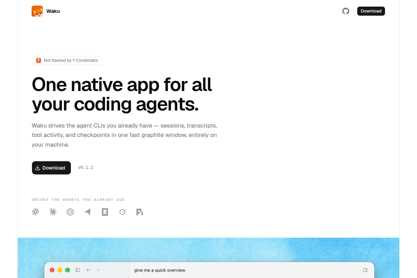Click the Waku fox logo icon
The width and height of the screenshot is (417, 278).
[37, 11]
